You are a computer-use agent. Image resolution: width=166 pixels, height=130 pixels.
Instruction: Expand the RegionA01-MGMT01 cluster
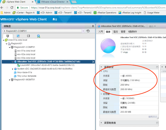pyautogui.click(x=10, y=80)
